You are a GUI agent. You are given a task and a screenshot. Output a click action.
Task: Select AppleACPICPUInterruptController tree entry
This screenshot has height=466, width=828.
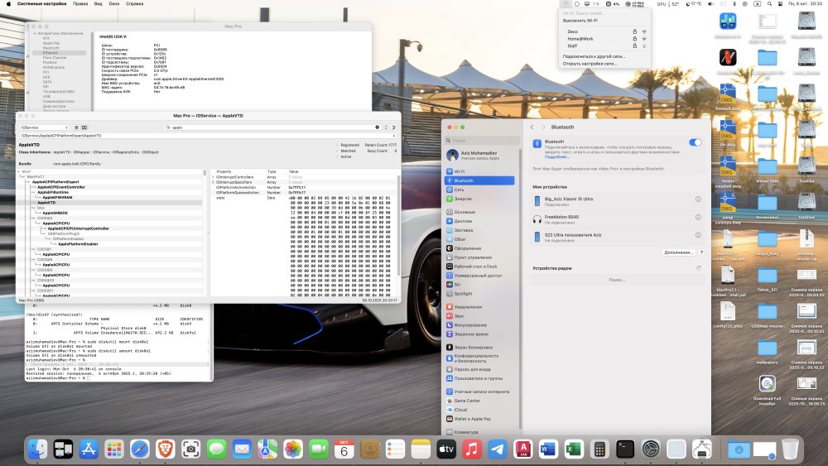pyautogui.click(x=78, y=228)
